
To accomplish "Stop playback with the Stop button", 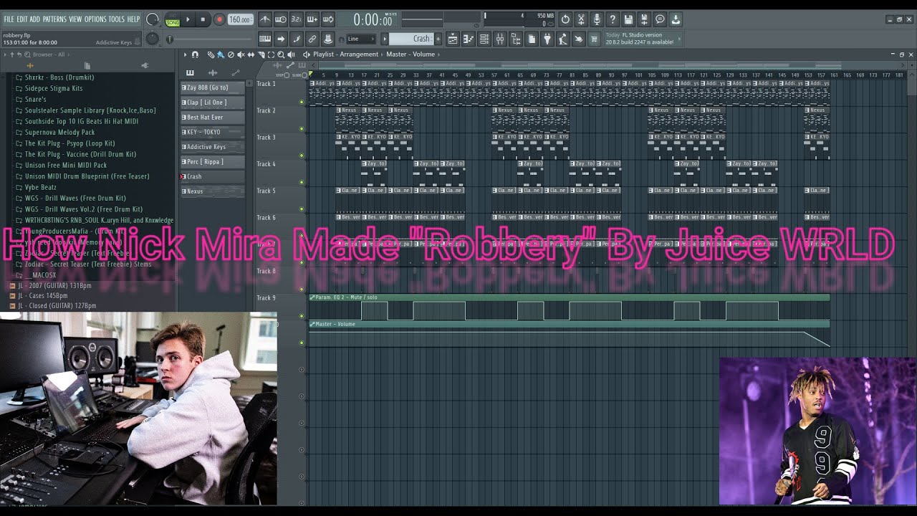I will (x=203, y=20).
